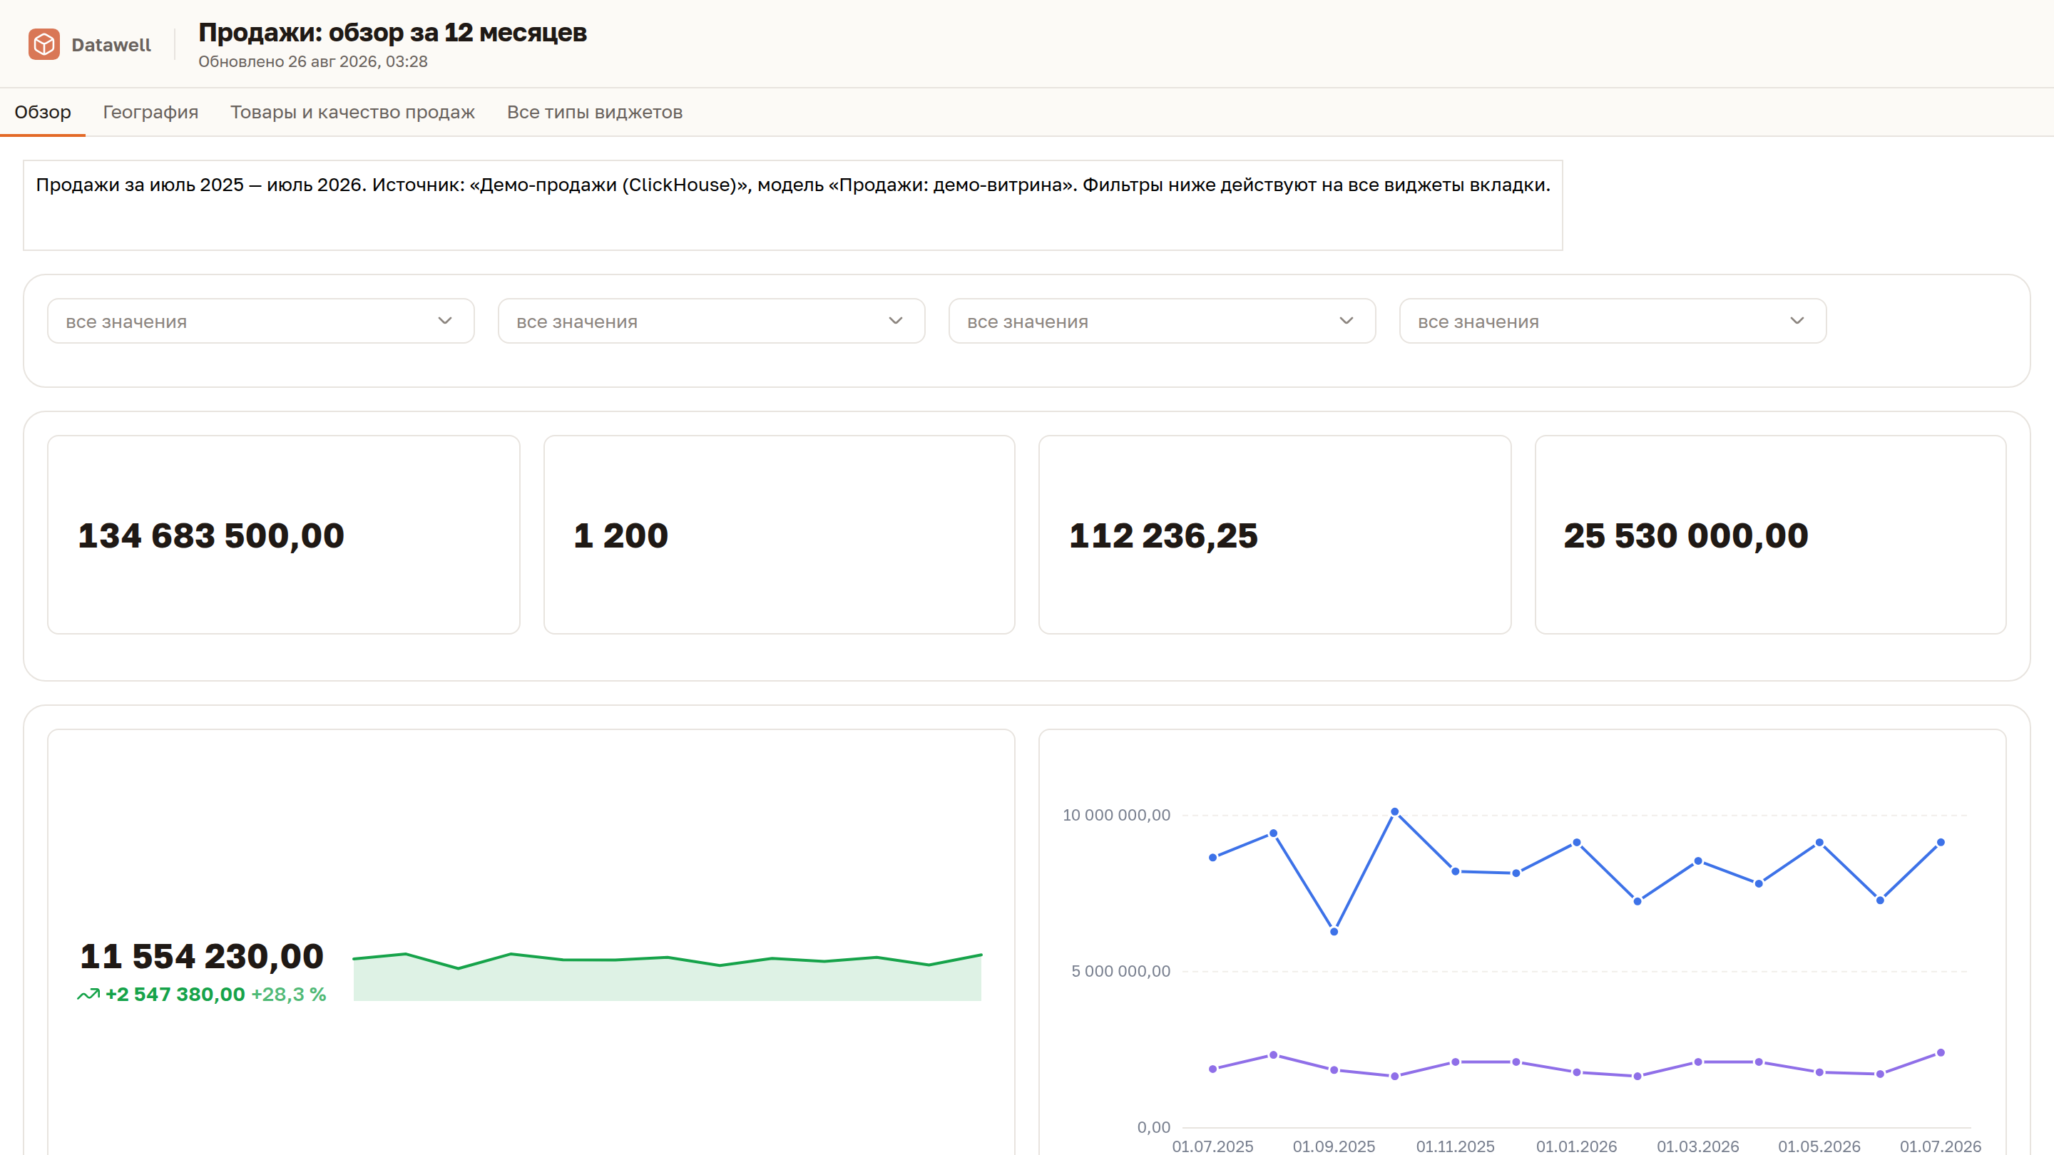Click the Datawell brand name
The image size is (2054, 1155).
[x=111, y=45]
